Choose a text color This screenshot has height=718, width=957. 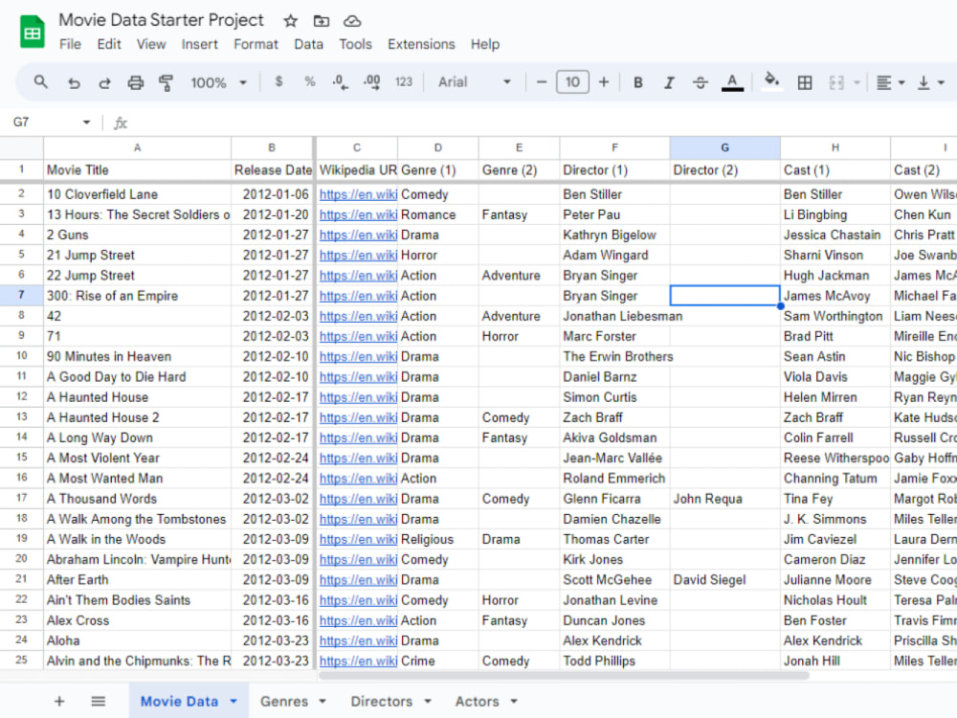point(732,82)
